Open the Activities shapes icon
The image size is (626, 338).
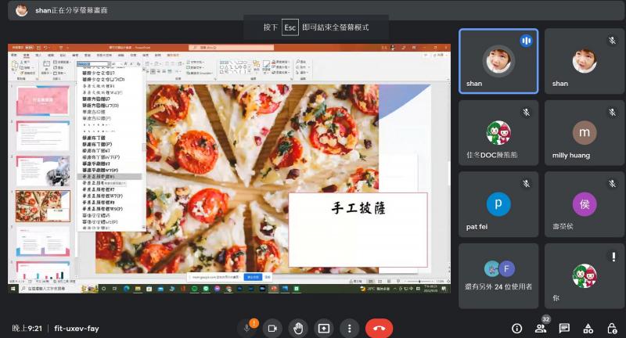tap(588, 329)
